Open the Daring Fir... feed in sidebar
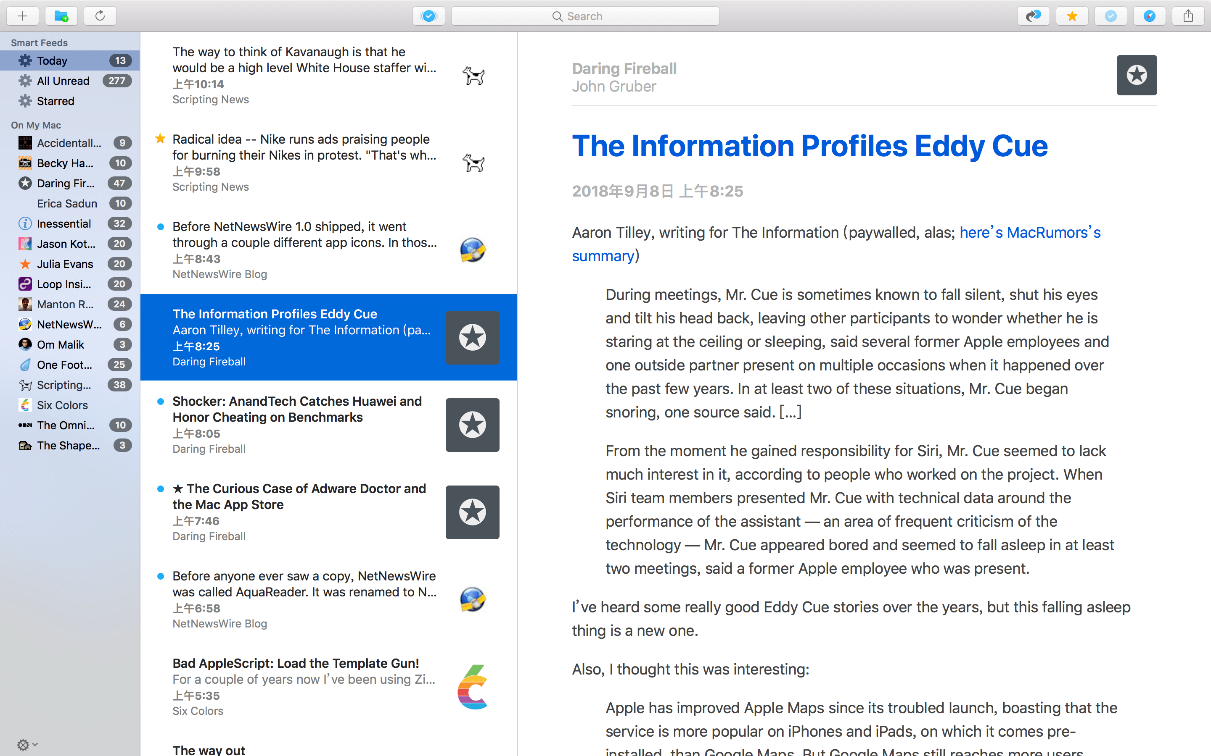The height and width of the screenshot is (756, 1211). 70,183
